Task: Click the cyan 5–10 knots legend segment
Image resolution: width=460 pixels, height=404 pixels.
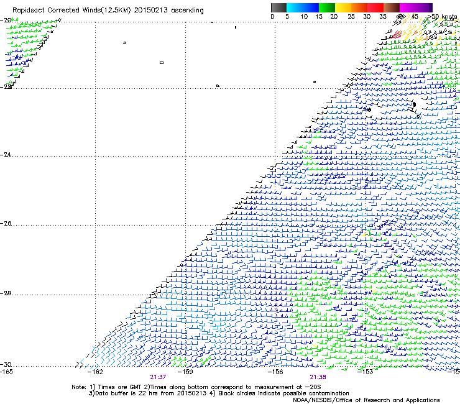Action: pos(294,7)
